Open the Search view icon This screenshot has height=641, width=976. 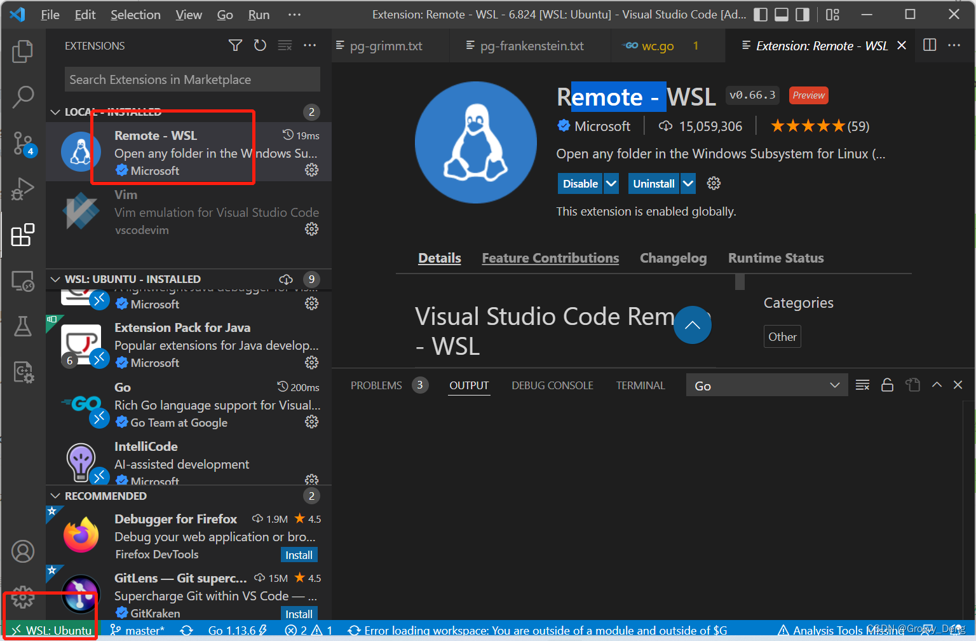[x=23, y=97]
